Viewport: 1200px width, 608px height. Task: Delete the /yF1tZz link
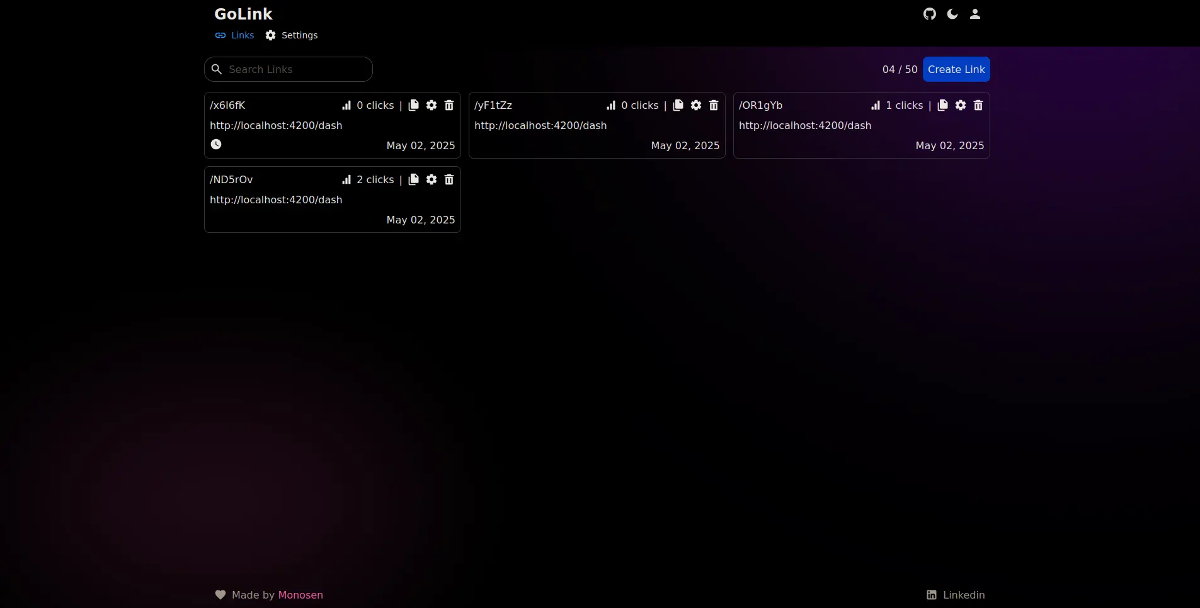pos(713,105)
